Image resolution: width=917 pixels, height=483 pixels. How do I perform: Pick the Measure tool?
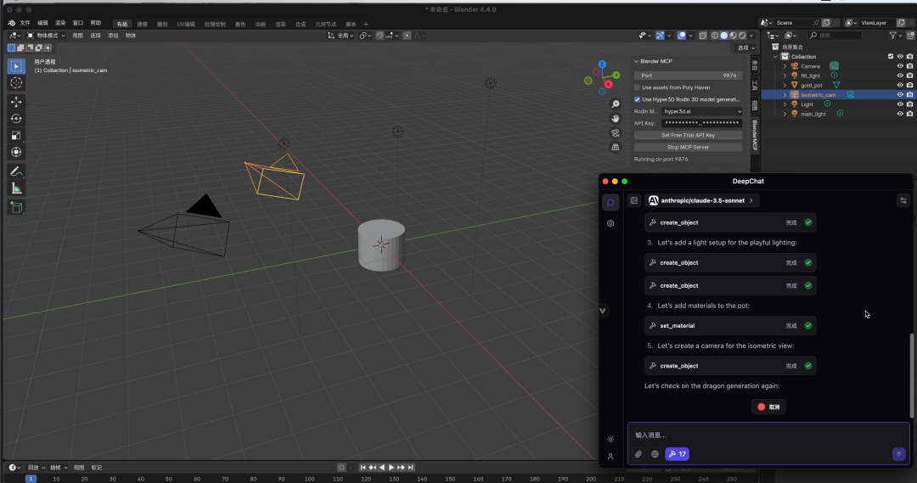click(16, 188)
